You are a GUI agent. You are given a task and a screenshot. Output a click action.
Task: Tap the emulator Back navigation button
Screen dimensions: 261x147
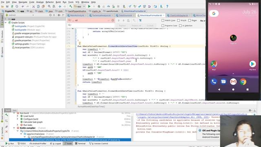tap(219, 89)
